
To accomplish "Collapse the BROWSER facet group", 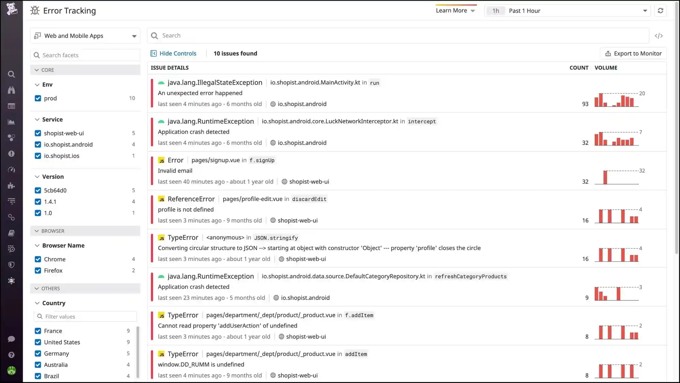I will pos(85,231).
